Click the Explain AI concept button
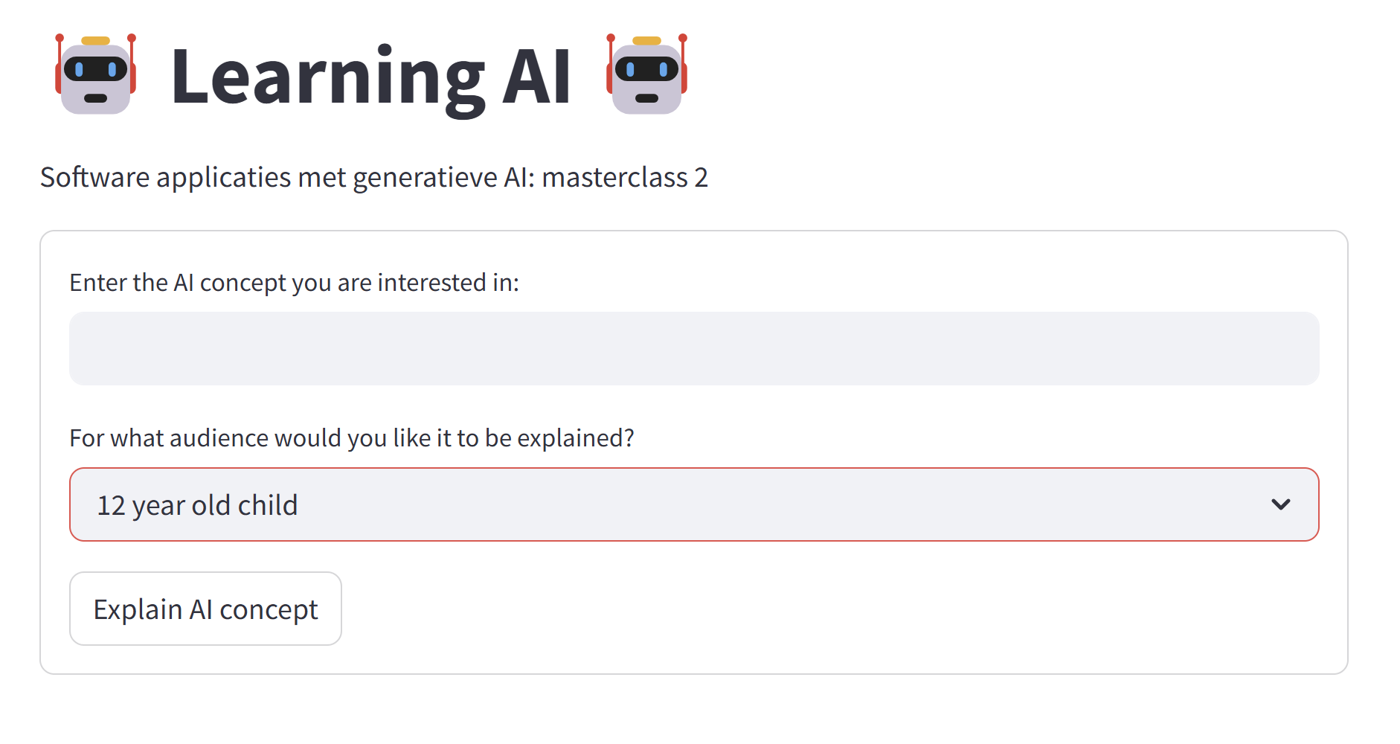1400x744 pixels. pos(205,609)
